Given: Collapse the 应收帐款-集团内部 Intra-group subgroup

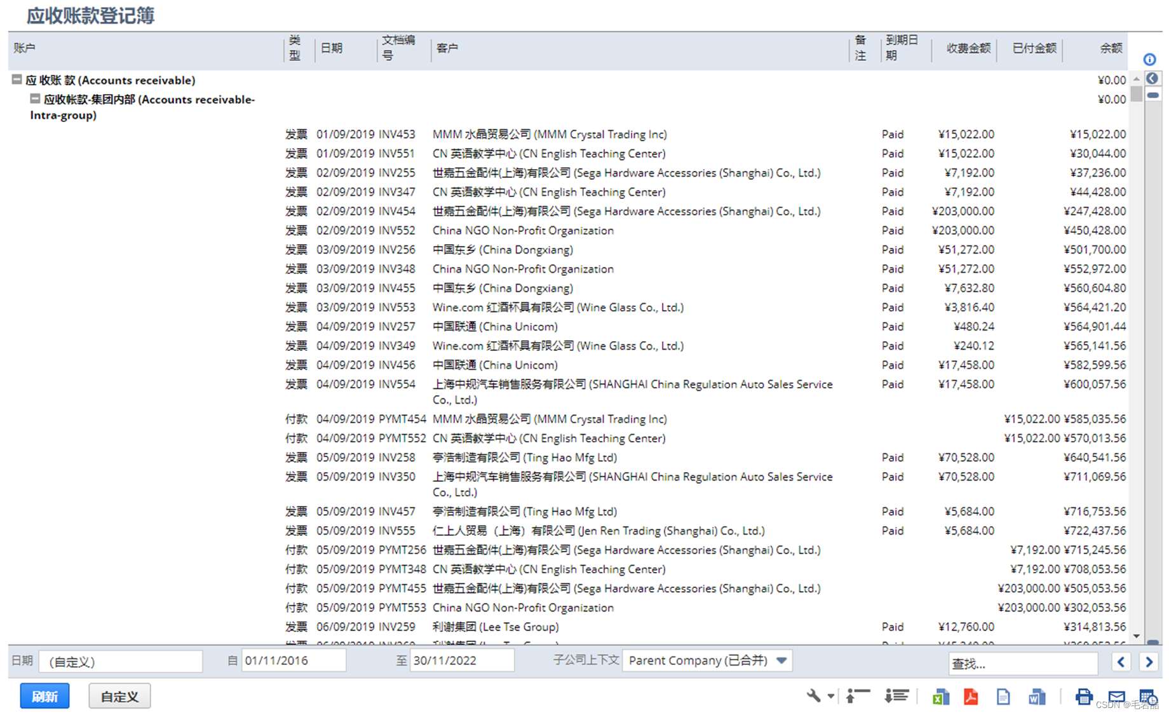Looking at the screenshot, I should click(x=35, y=99).
